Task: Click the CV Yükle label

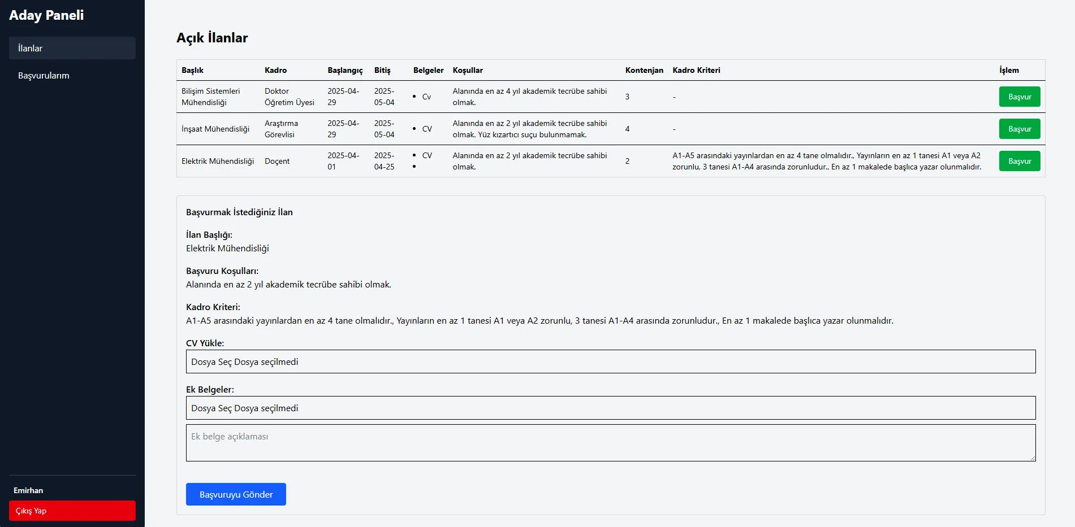Action: [205, 343]
